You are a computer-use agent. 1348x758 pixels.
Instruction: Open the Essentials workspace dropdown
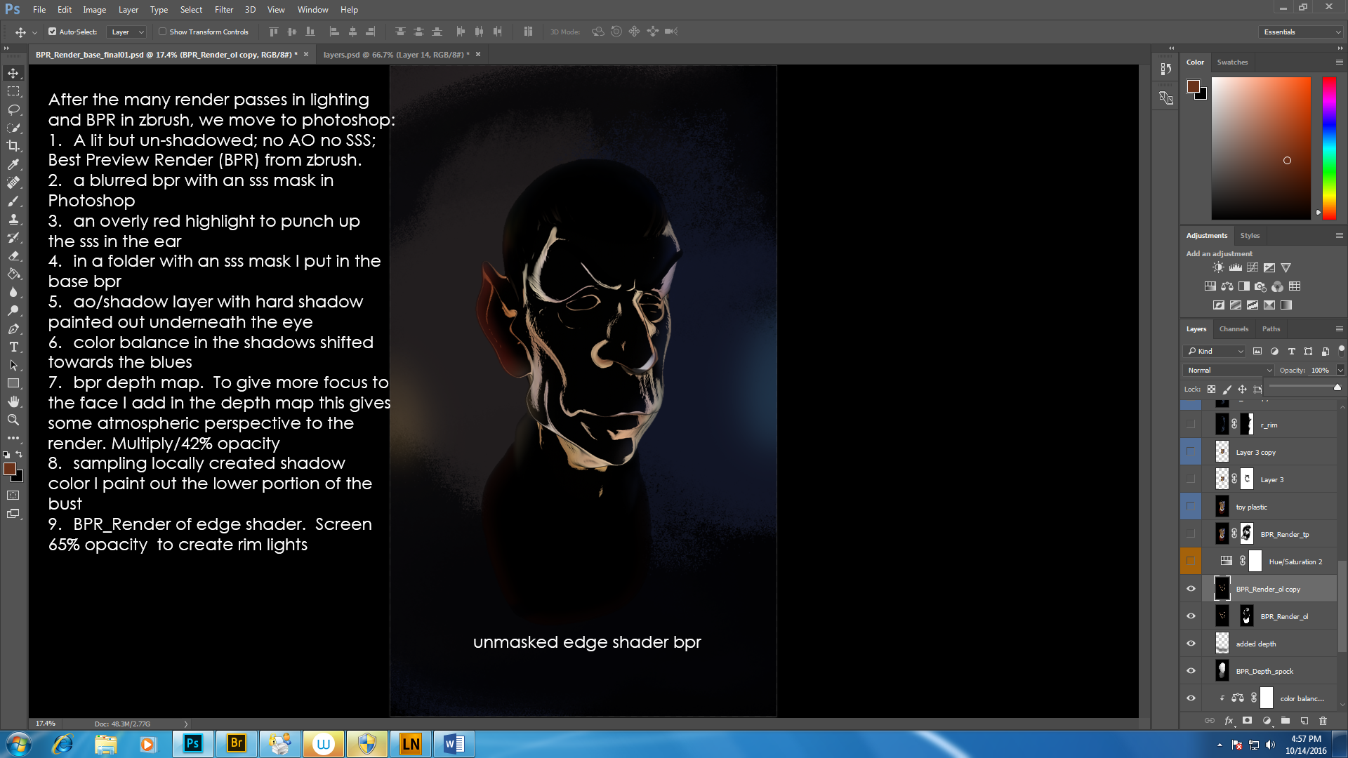[x=1301, y=32]
